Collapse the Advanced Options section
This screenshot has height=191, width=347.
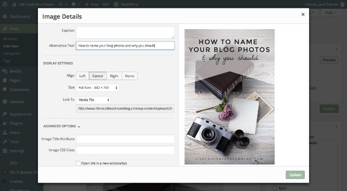[x=62, y=126]
